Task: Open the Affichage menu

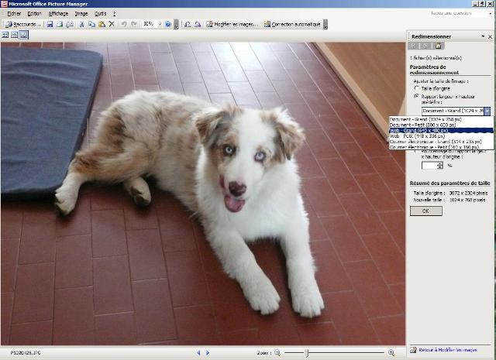Action: pos(58,14)
